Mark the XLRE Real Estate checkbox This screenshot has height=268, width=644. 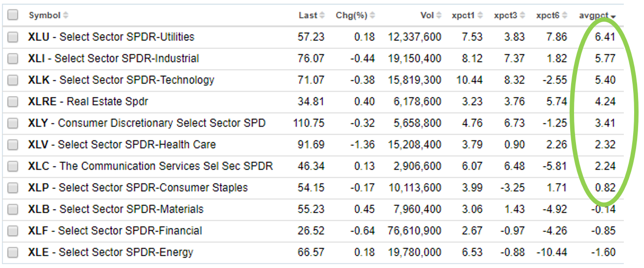(13, 102)
